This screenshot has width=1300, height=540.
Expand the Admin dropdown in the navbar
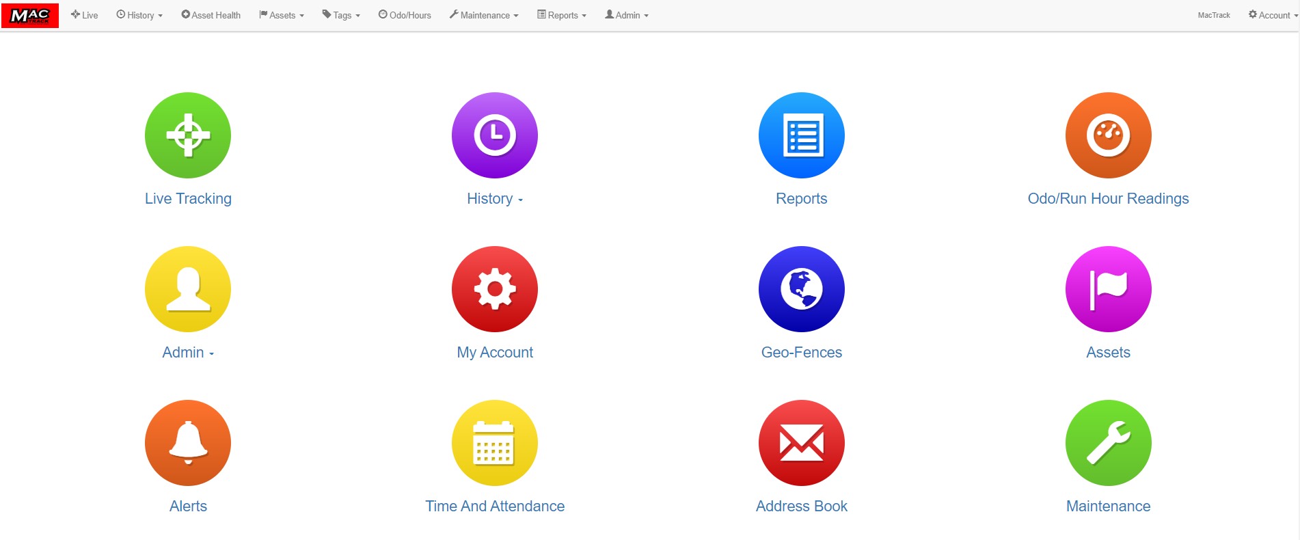coord(627,15)
